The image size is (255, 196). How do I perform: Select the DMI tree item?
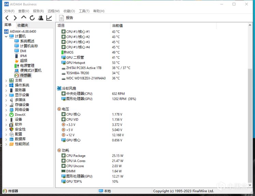coord(20,51)
